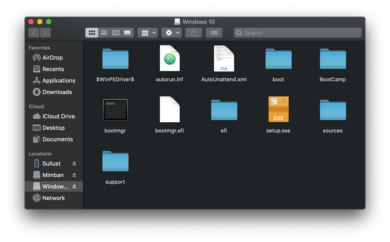Select the support folder icon
390x242 pixels.
coord(115,161)
